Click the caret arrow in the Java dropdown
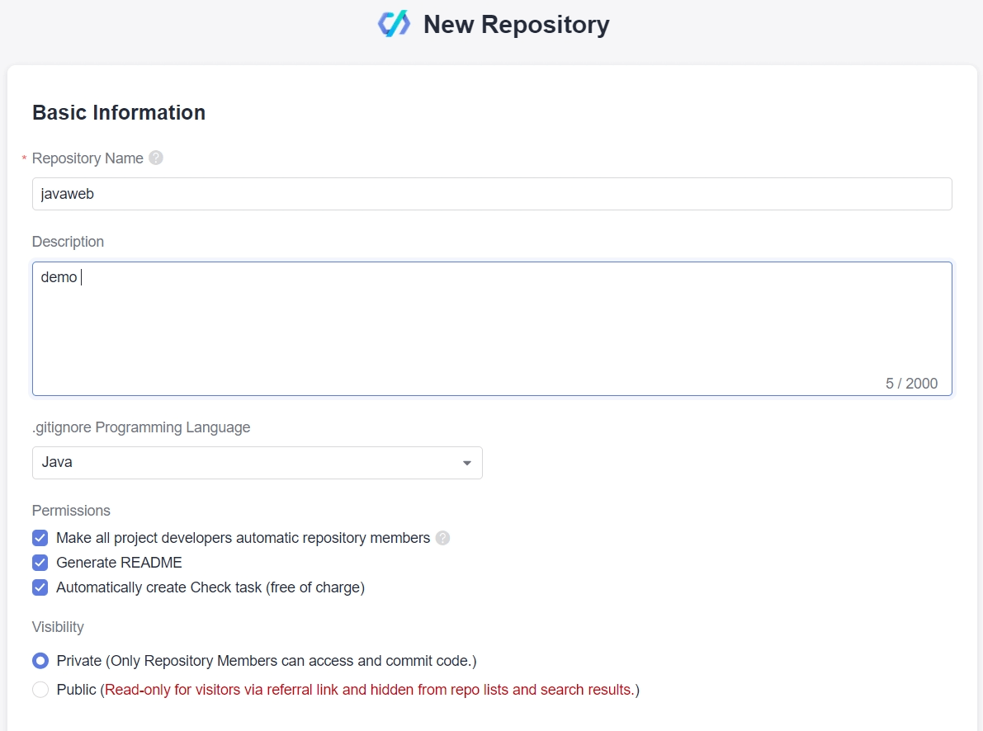983x731 pixels. coord(467,463)
